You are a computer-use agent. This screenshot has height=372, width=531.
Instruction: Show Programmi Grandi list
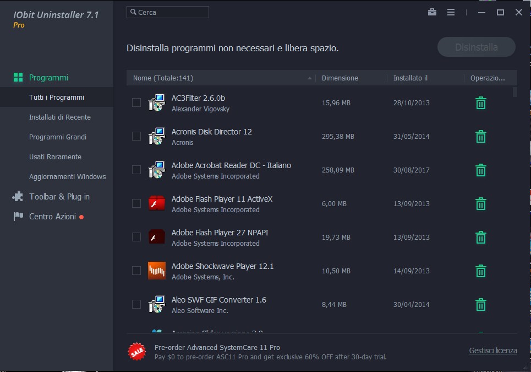[x=57, y=137]
